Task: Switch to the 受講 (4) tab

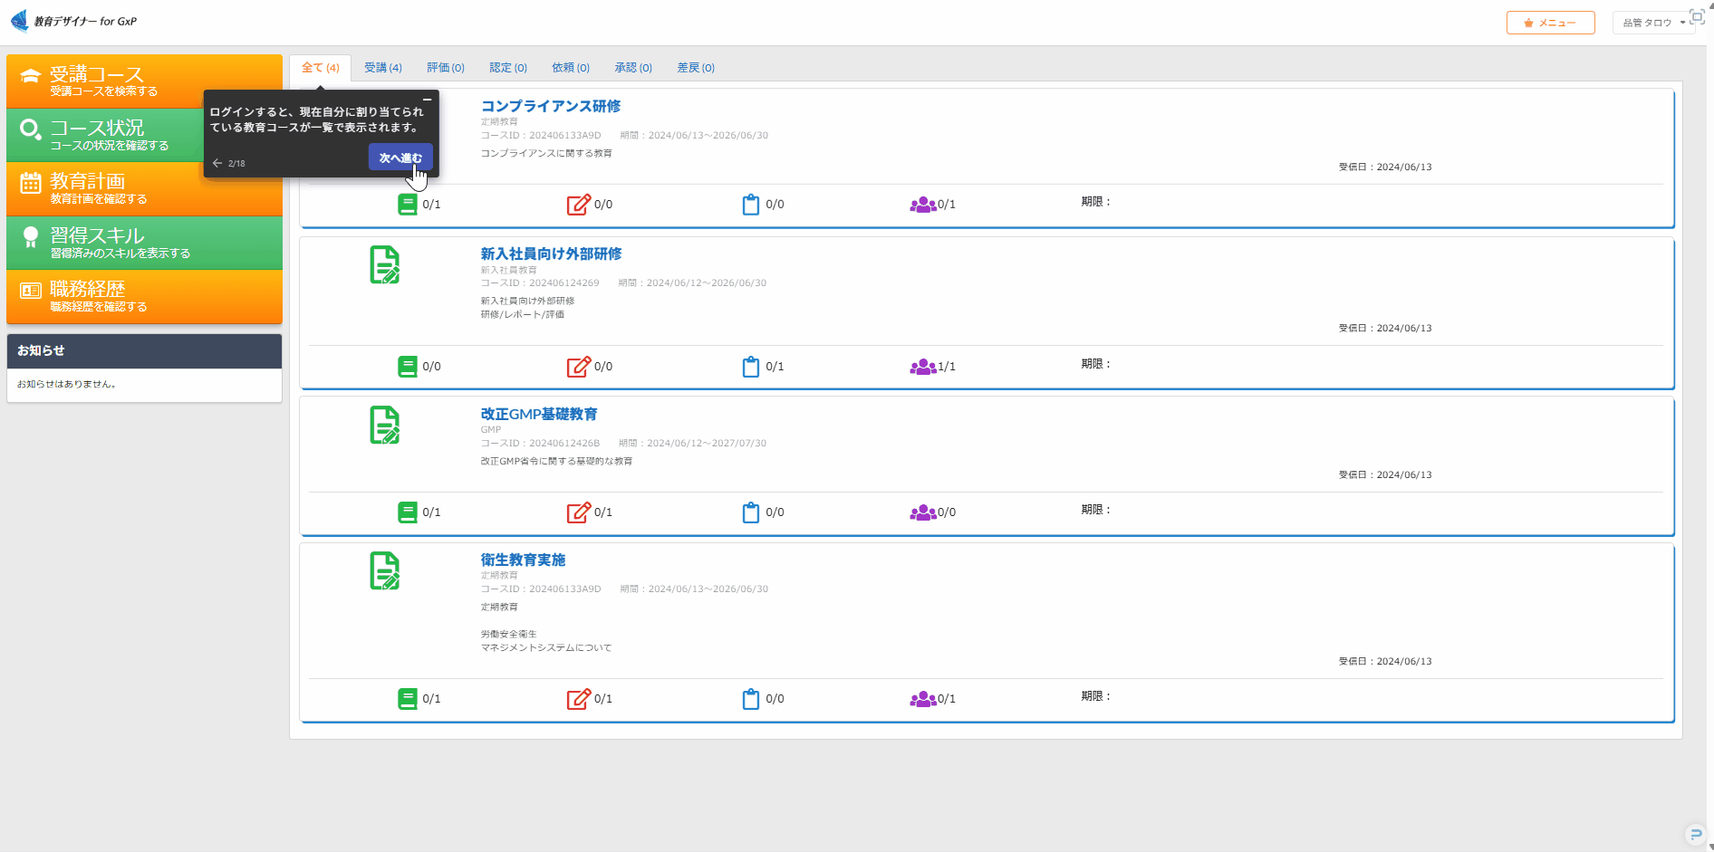Action: 383,68
